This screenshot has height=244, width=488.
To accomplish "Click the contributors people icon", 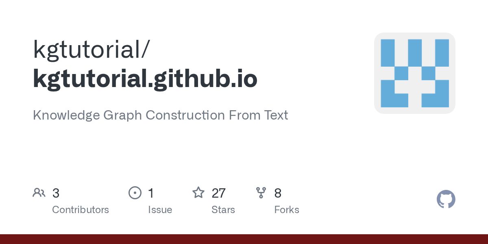I will coord(39,193).
